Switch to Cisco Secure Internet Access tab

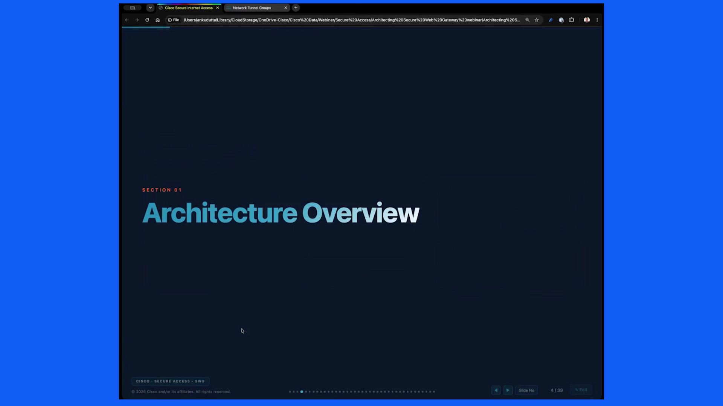click(189, 8)
